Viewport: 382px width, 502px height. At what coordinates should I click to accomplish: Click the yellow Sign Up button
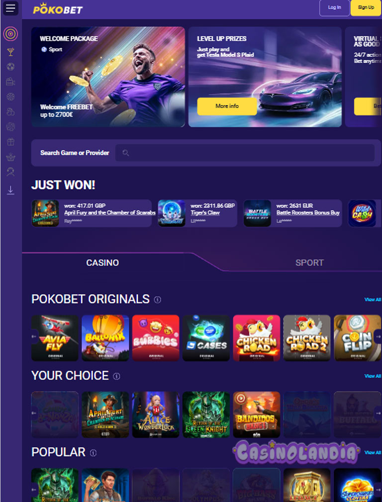(x=366, y=7)
